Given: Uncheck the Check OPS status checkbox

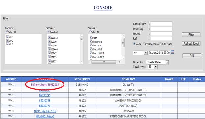Looking at the screenshot, I should (91, 41).
